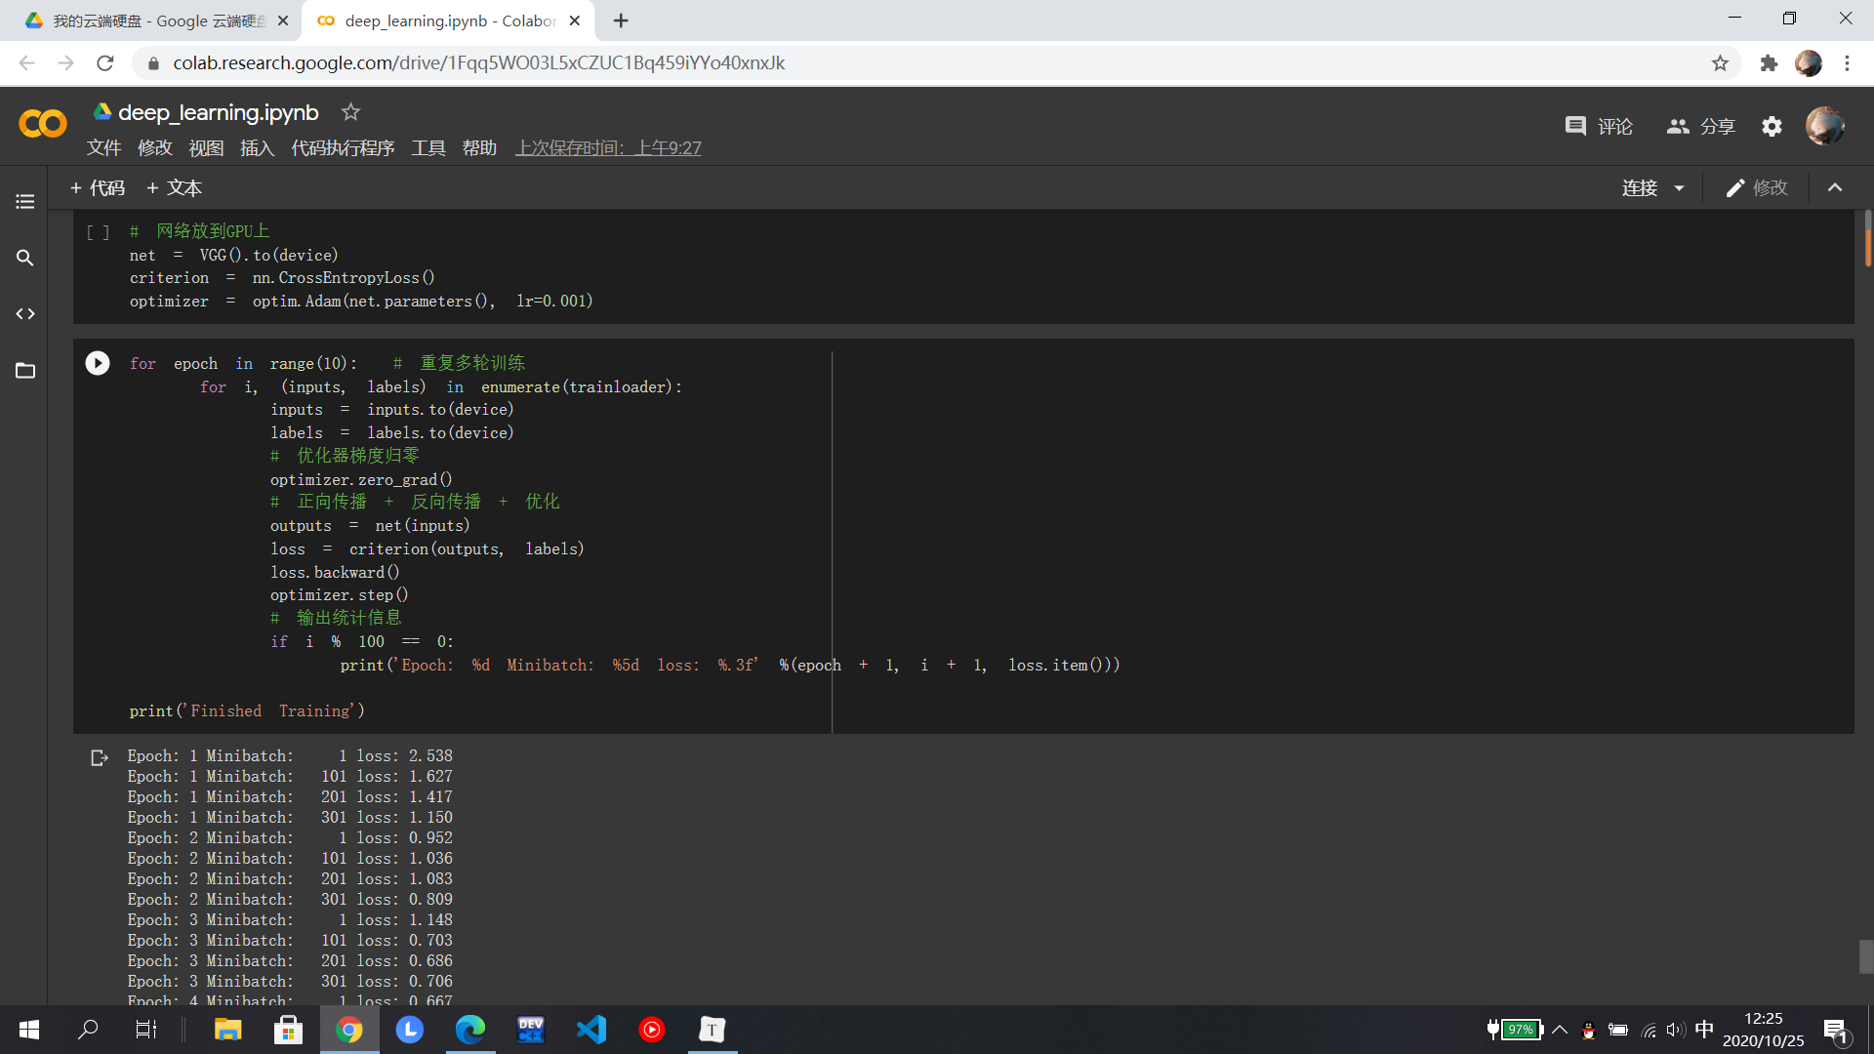Open Visual Studio Code from taskbar
This screenshot has width=1874, height=1054.
point(591,1030)
